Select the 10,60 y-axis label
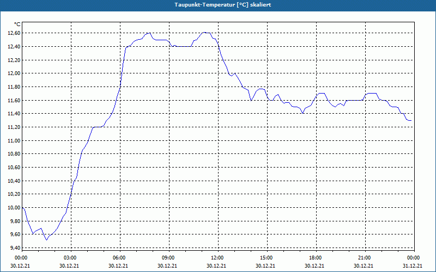 point(15,168)
